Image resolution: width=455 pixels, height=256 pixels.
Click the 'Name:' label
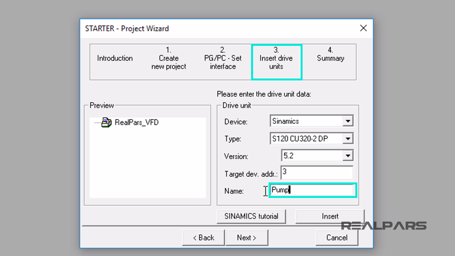pos(234,191)
